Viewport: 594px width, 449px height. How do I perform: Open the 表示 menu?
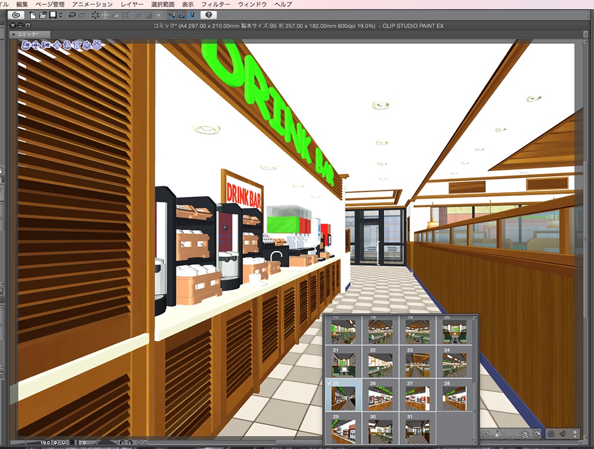[x=189, y=4]
